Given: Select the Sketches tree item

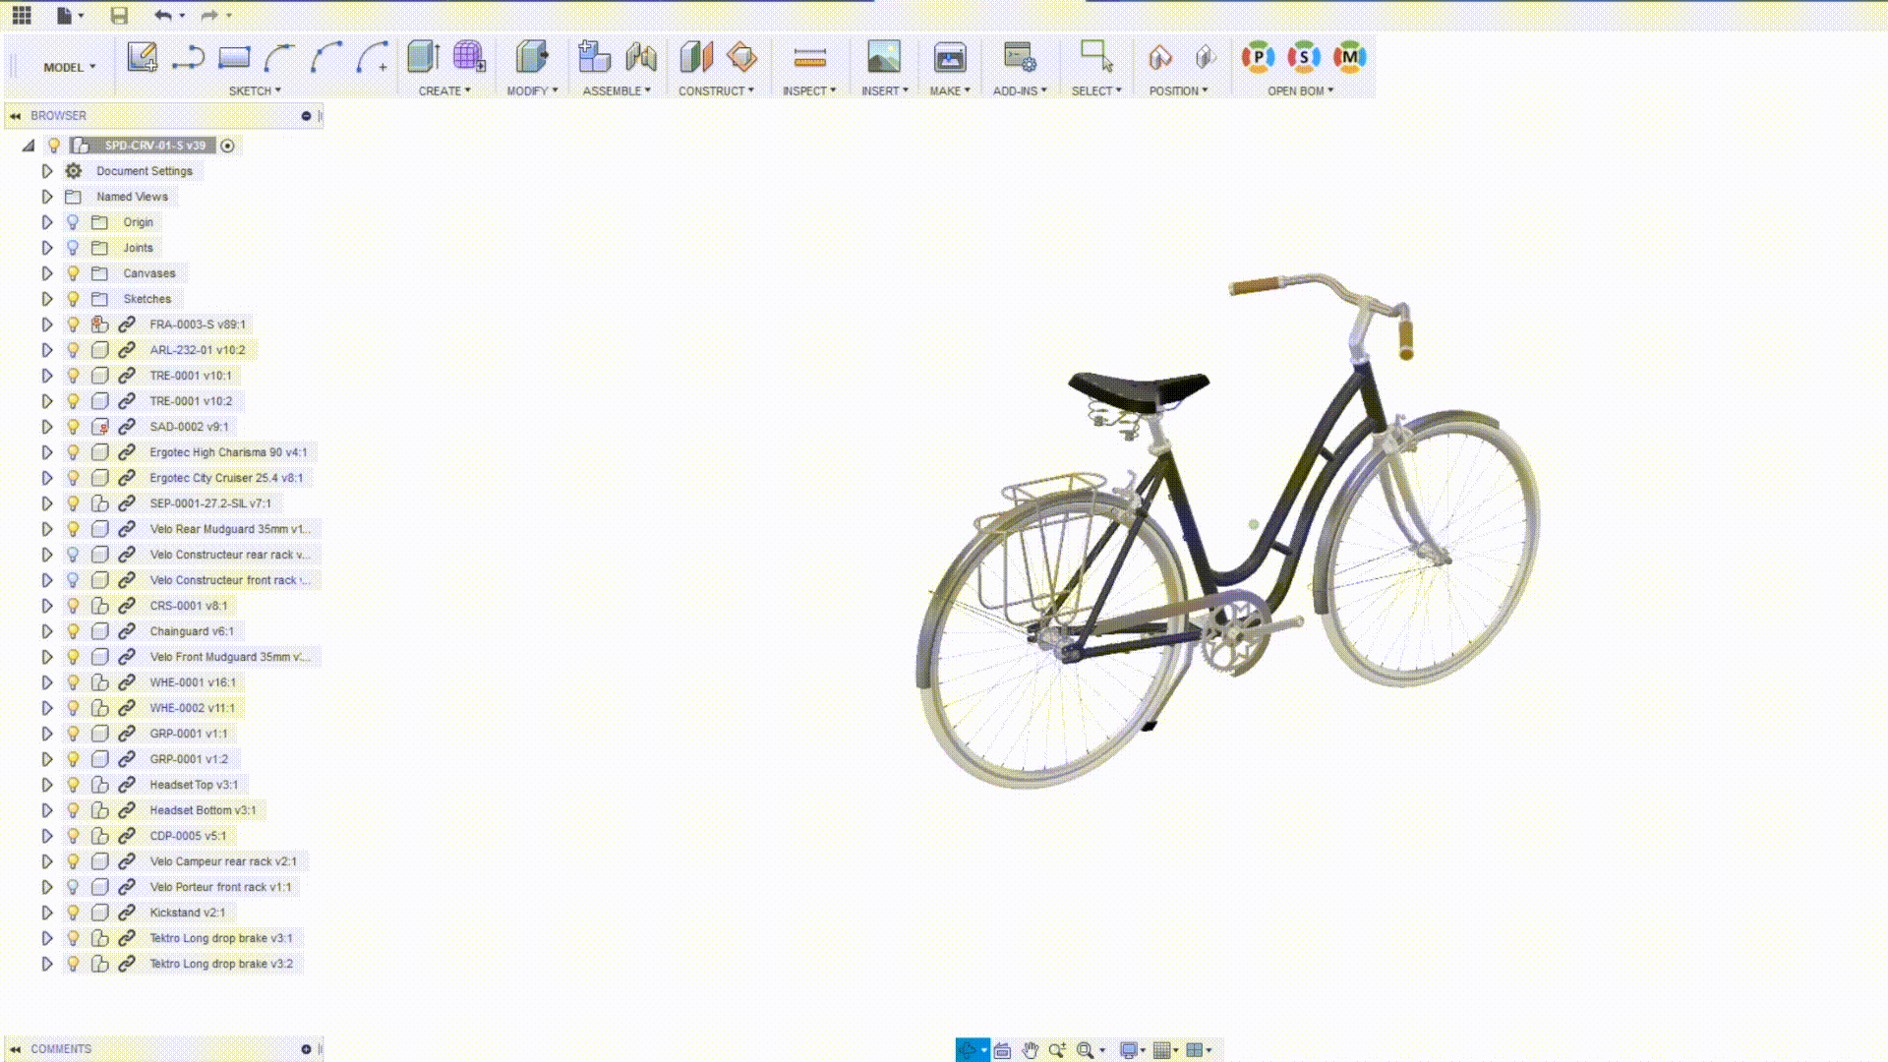Looking at the screenshot, I should [147, 298].
